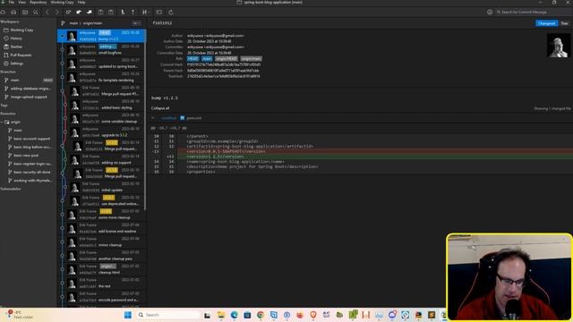573x322 pixels.
Task: Collapse the origin remote tree
Action: point(2,122)
